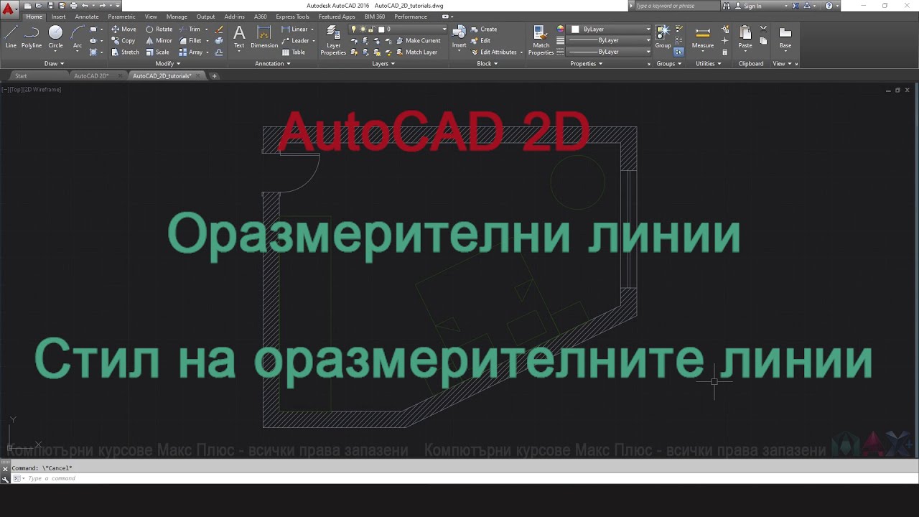
Task: Click Create block
Action: click(483, 29)
